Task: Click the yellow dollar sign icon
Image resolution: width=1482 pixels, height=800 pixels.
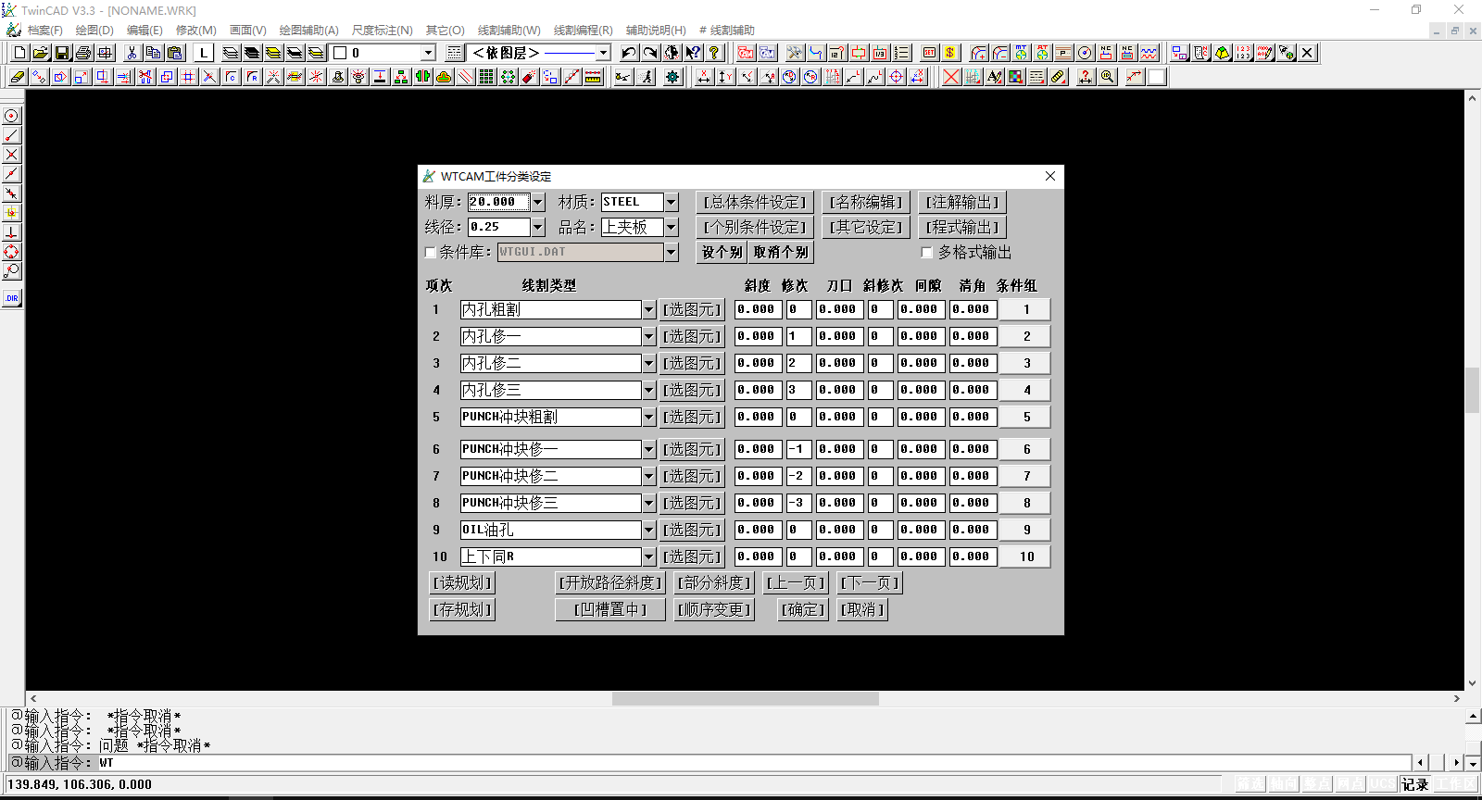Action: point(950,53)
